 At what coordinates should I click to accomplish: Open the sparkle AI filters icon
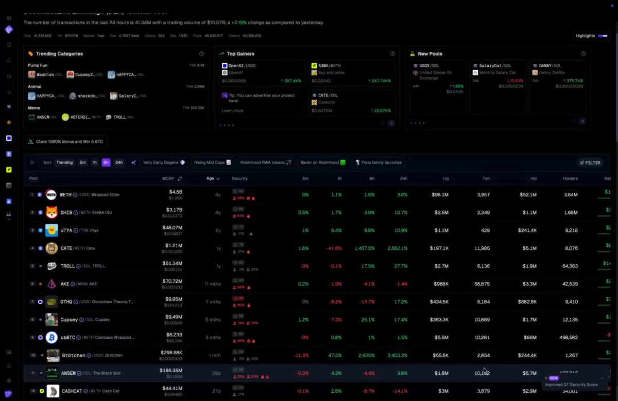pos(133,162)
